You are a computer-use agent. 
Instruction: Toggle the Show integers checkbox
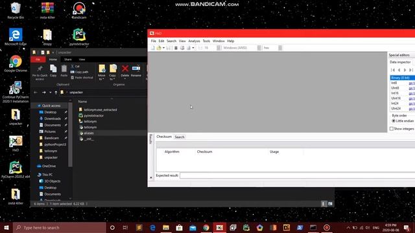(x=392, y=129)
